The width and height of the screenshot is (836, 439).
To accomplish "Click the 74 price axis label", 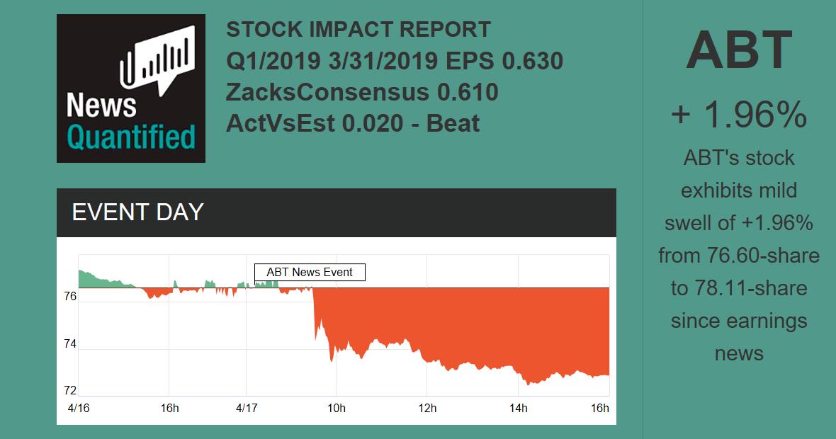I will [70, 345].
